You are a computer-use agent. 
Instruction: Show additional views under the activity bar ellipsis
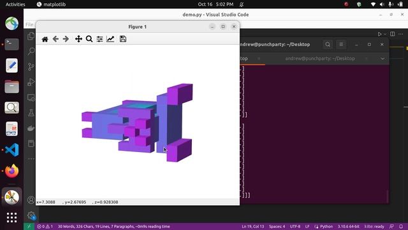coord(31,159)
